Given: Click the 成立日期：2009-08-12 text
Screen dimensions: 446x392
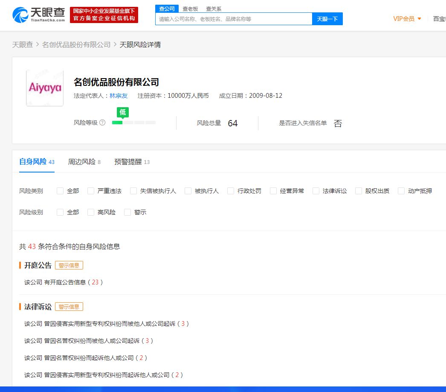Looking at the screenshot, I should coord(251,96).
